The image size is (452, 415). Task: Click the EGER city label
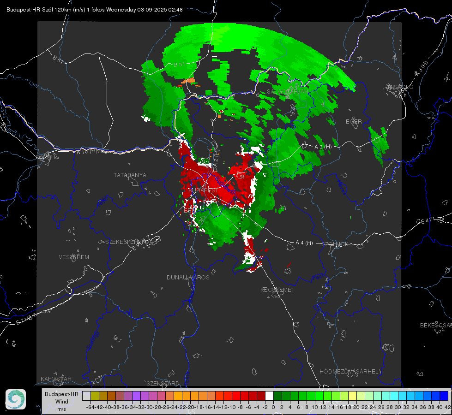354,122
